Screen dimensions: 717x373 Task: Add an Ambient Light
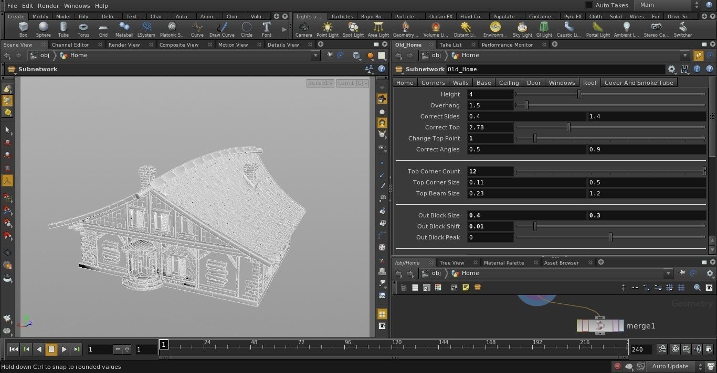tap(626, 29)
